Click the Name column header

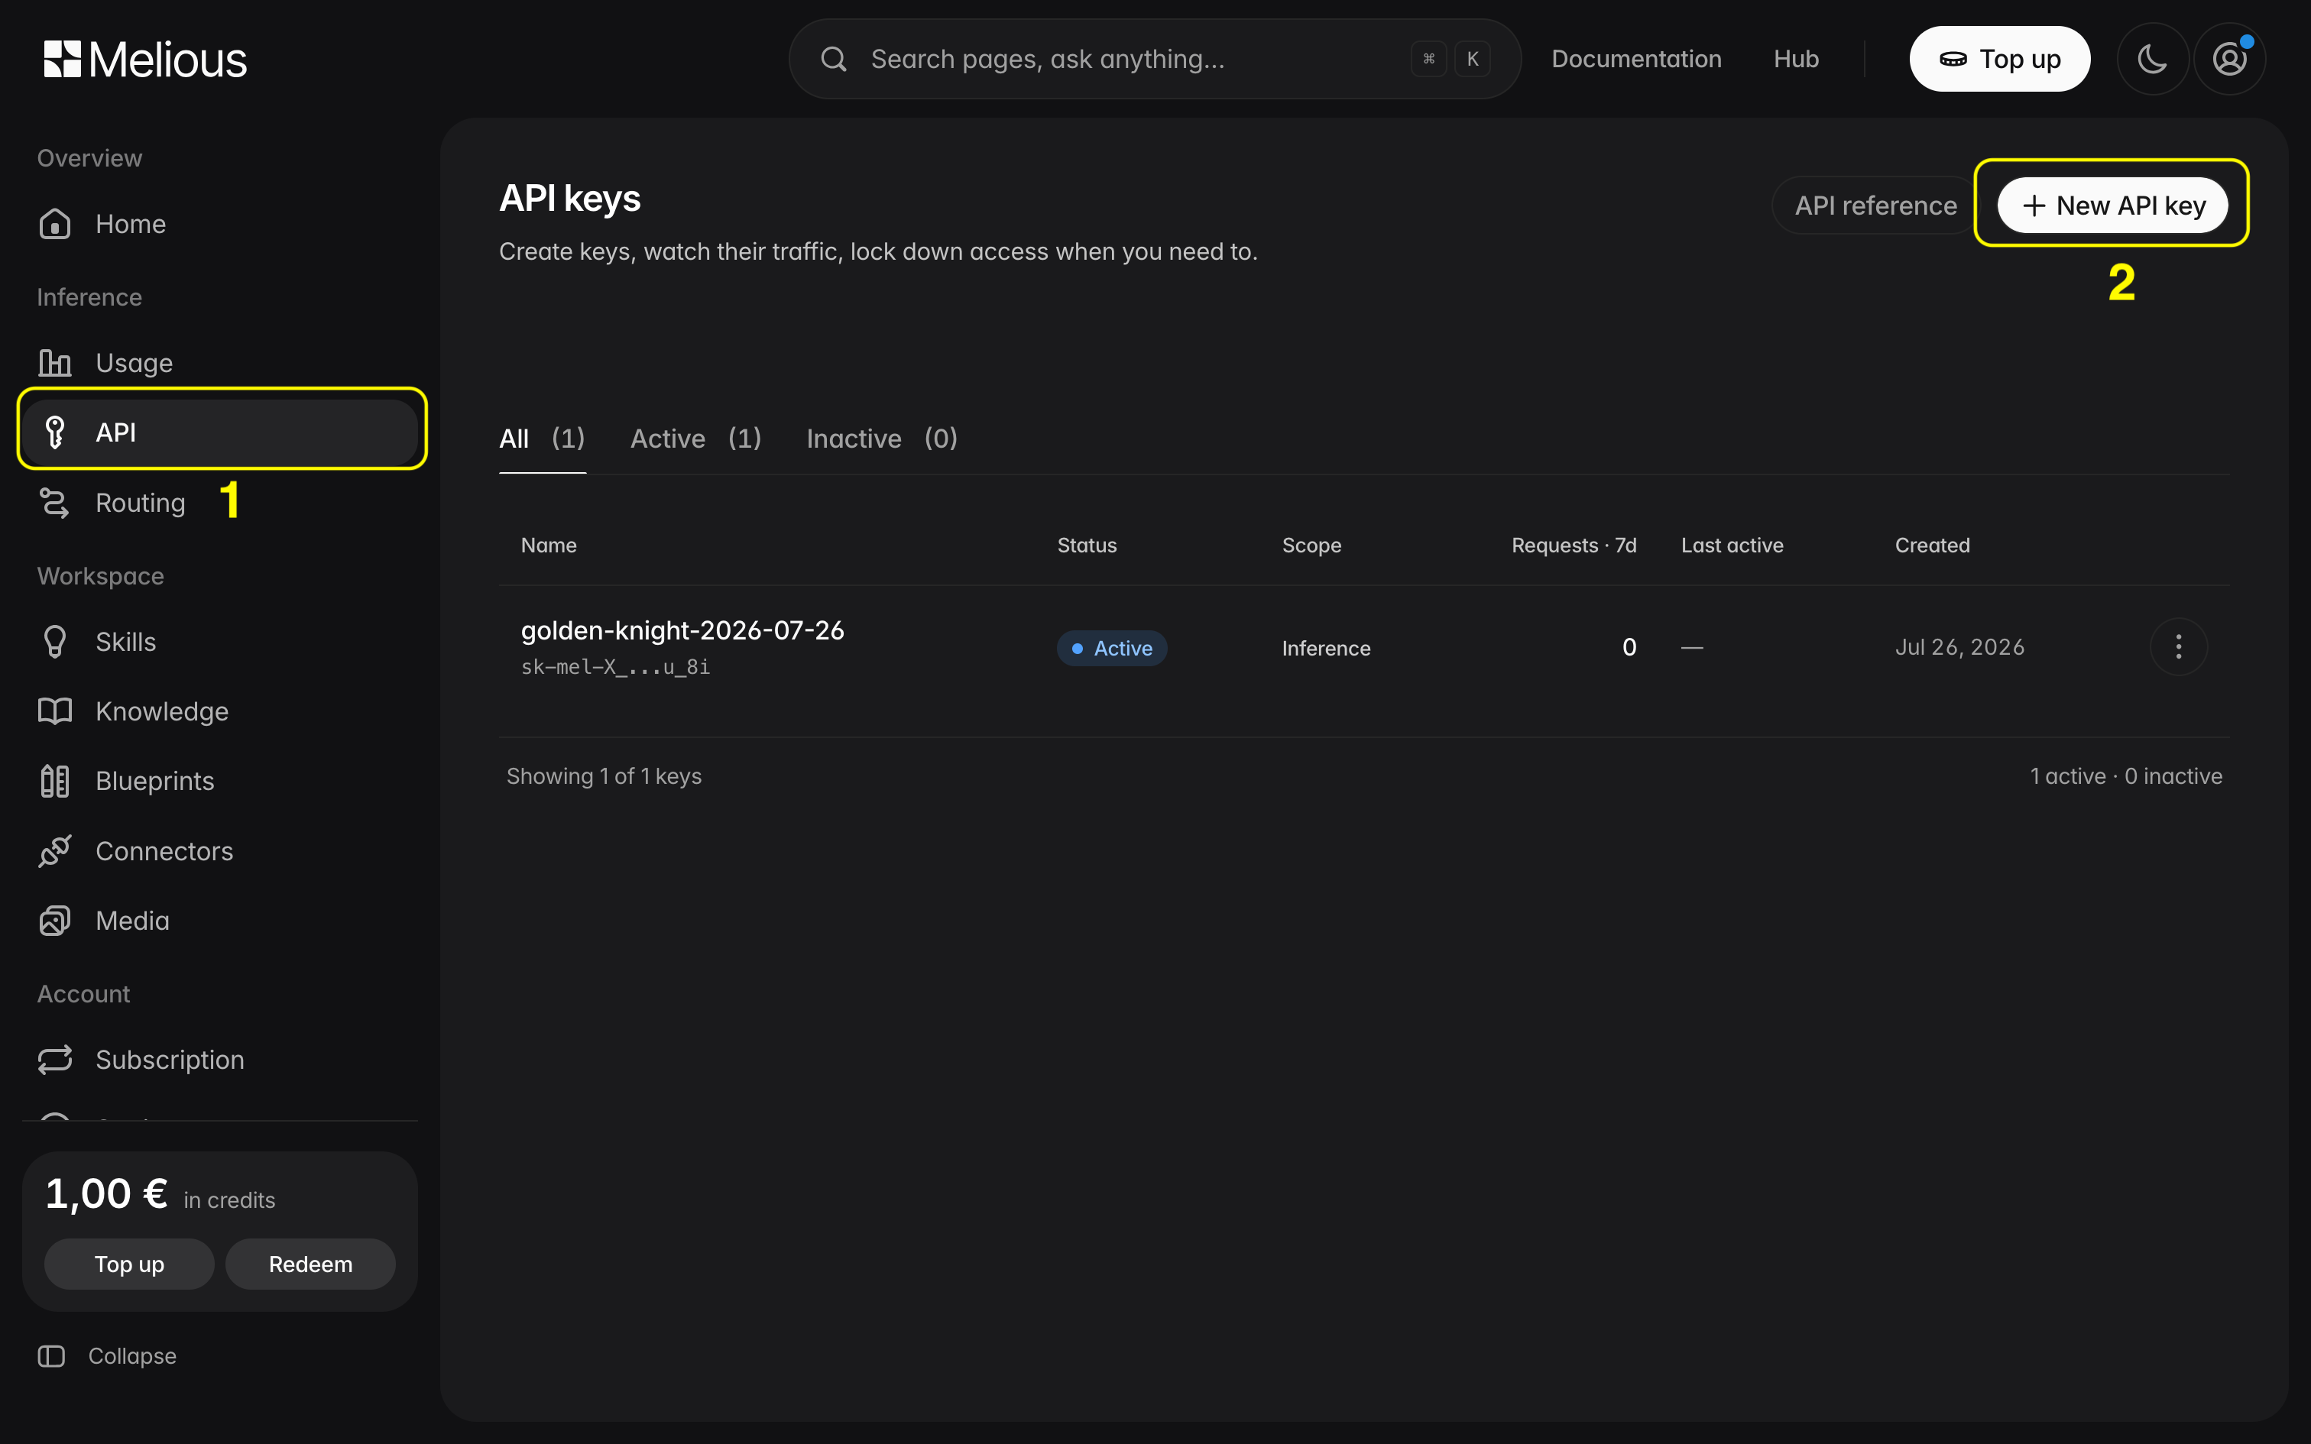(x=548, y=546)
